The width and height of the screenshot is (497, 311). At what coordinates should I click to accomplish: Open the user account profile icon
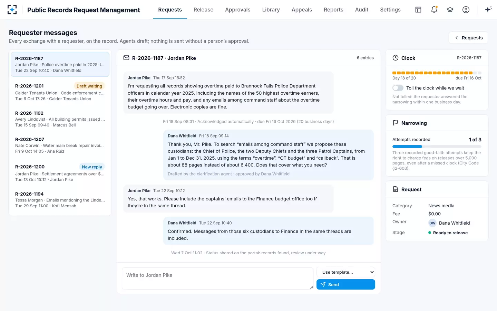pos(466,10)
